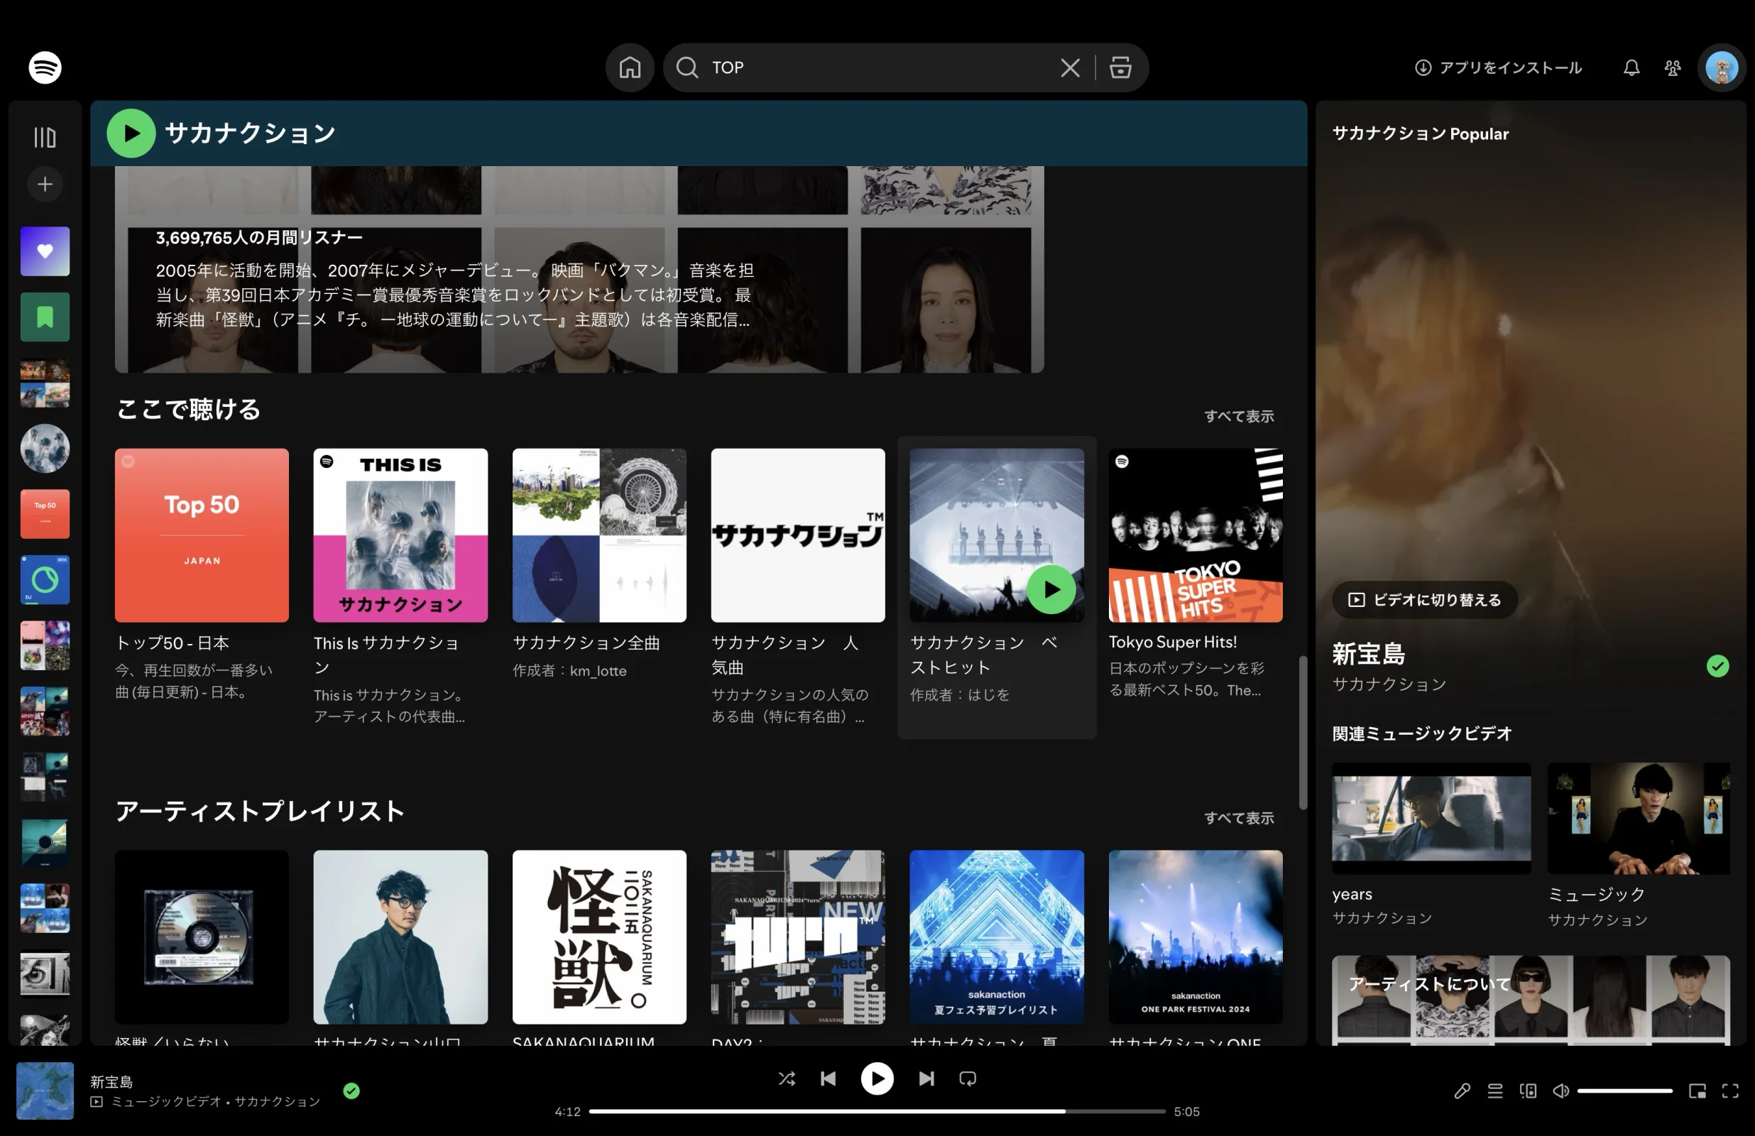Open サカナクション山口 artist playlist portrait

[x=400, y=936]
